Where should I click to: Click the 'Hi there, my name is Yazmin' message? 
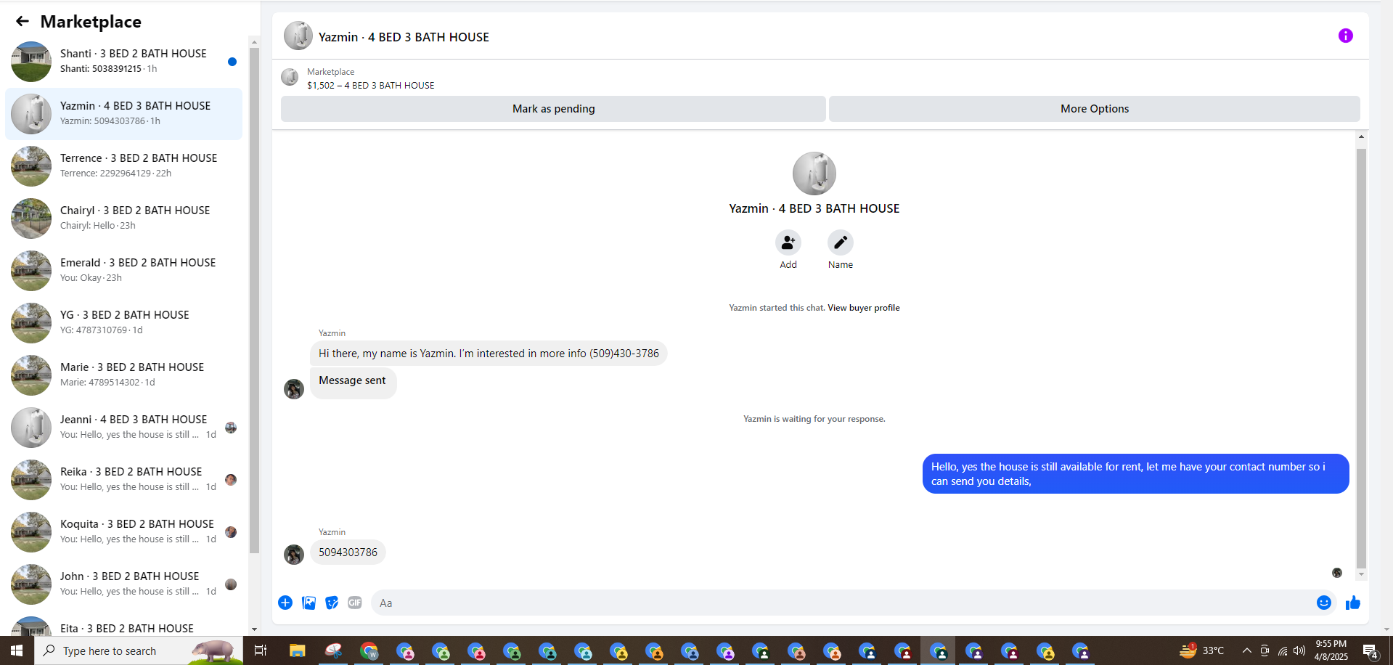(489, 354)
